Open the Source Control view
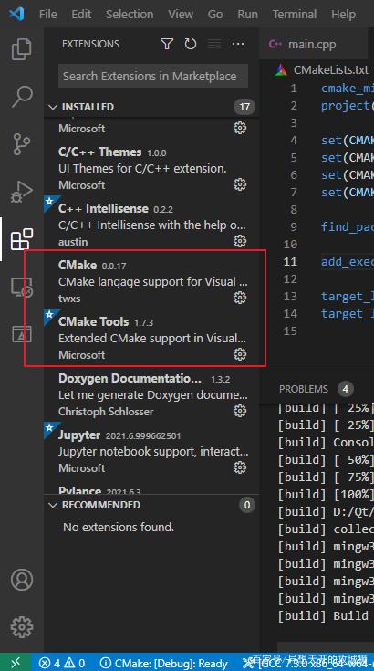The height and width of the screenshot is (671, 374). 21,144
